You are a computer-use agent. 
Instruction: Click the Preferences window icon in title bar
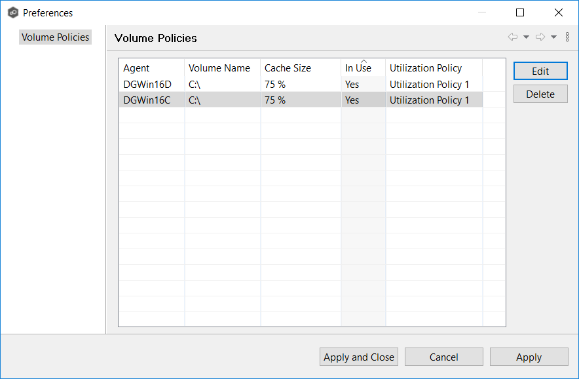(x=12, y=12)
